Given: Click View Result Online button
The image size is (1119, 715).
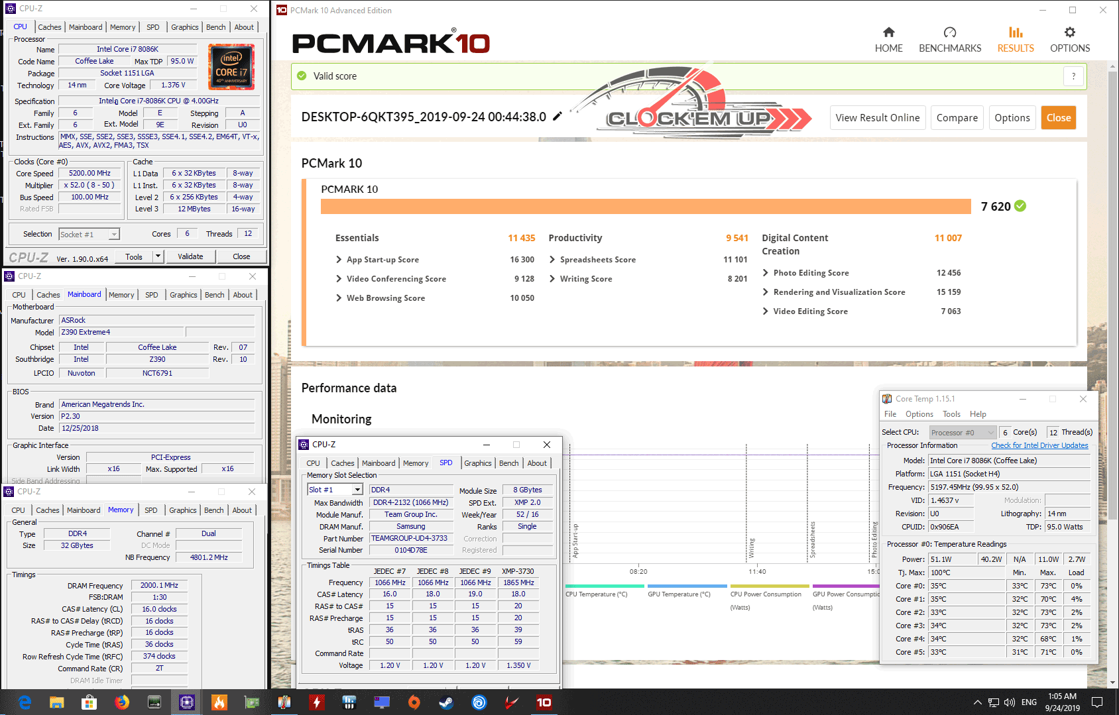Looking at the screenshot, I should click(x=877, y=118).
